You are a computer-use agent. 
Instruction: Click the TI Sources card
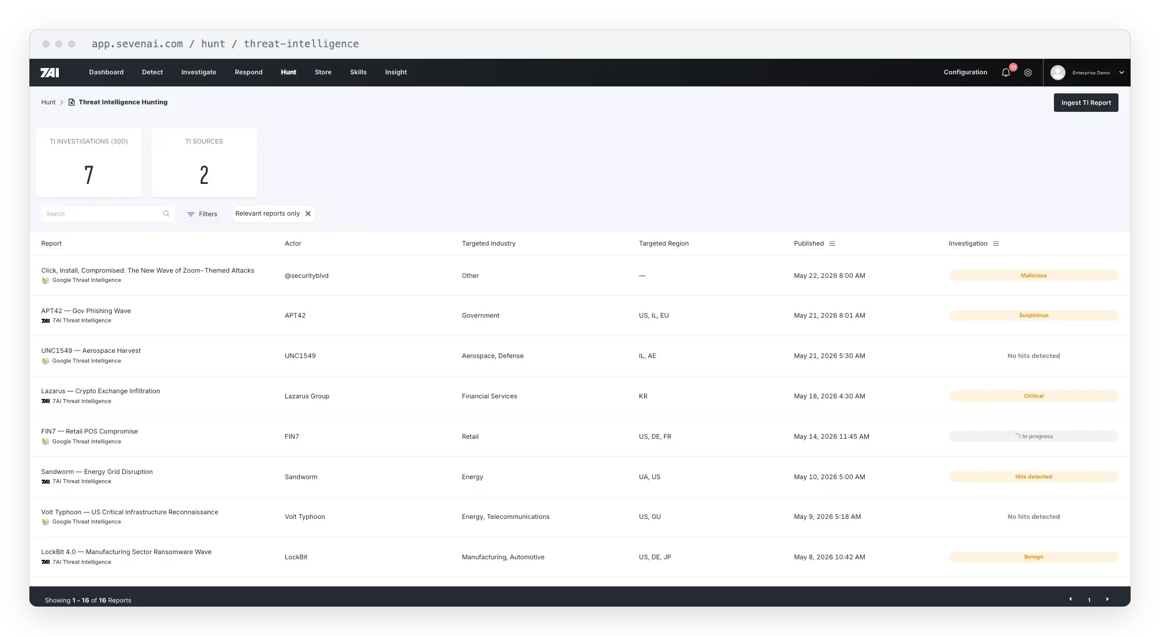204,163
